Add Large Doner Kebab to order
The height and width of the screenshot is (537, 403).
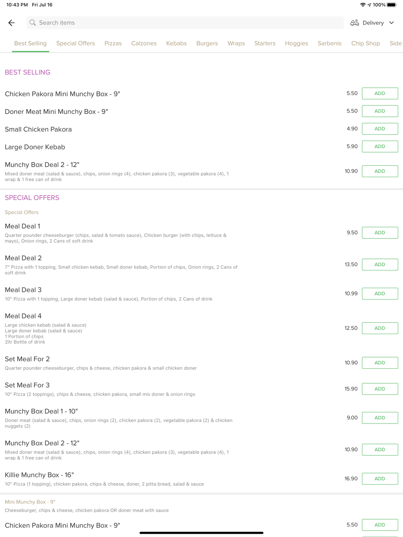pos(380,147)
